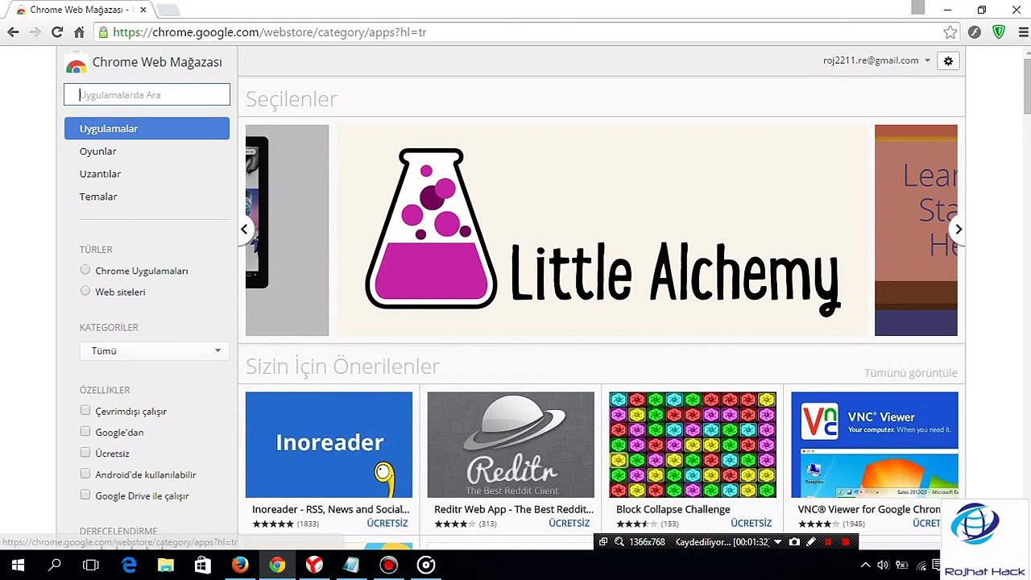
Task: Open Task View on the taskbar
Action: click(x=91, y=565)
